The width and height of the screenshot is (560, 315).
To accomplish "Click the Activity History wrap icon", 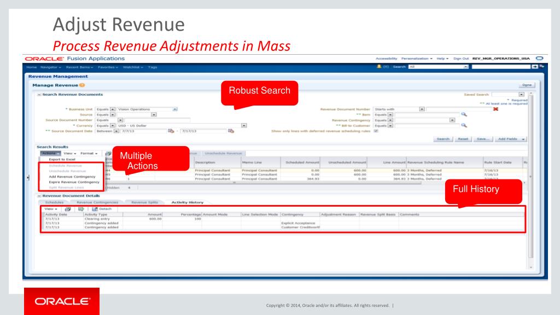I will pos(81,209).
